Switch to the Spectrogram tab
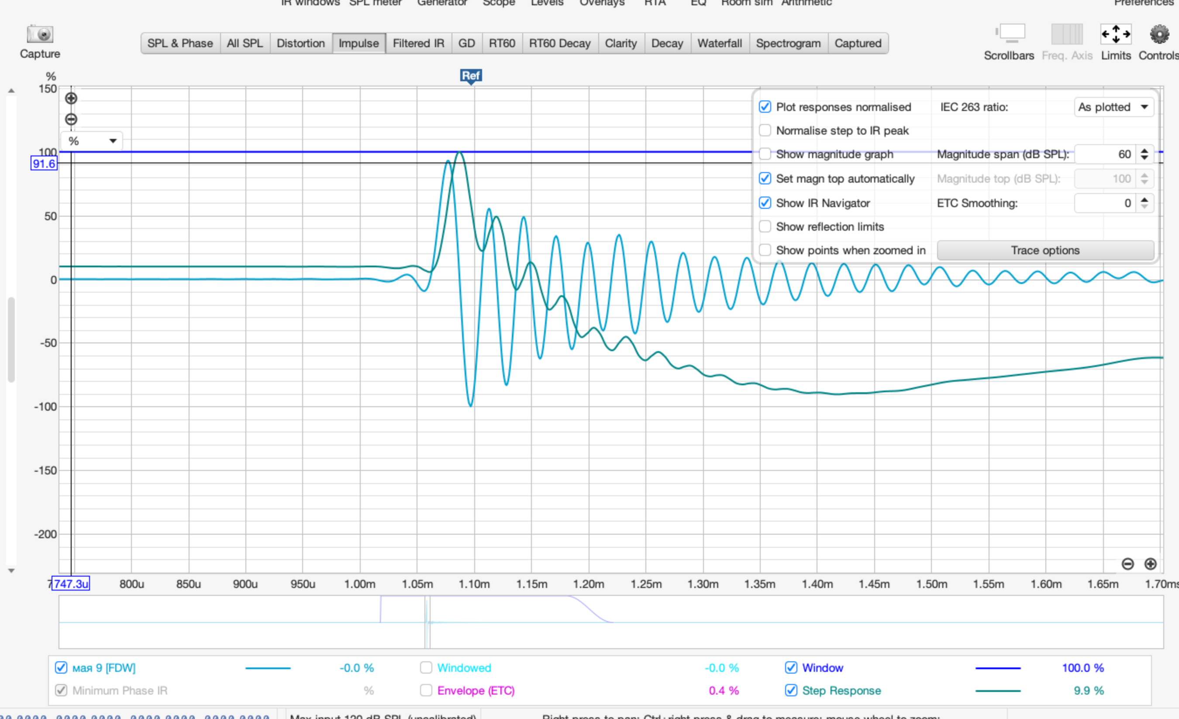The height and width of the screenshot is (719, 1179). [788, 44]
